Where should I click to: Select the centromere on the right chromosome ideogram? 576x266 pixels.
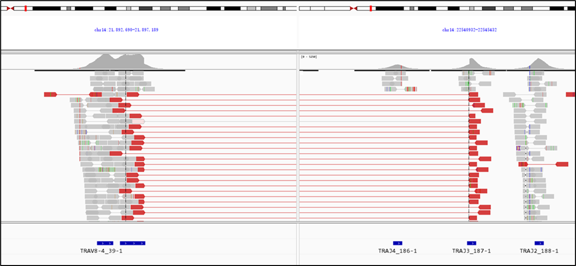point(352,8)
